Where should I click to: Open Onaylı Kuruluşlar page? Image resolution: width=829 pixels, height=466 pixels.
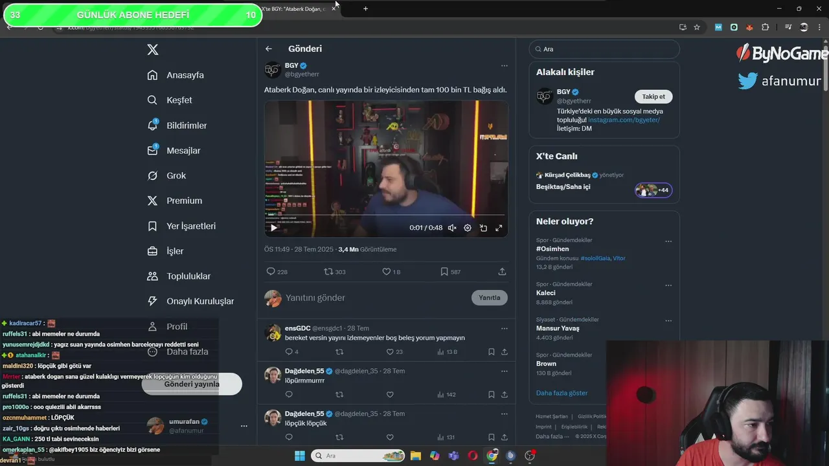190,302
